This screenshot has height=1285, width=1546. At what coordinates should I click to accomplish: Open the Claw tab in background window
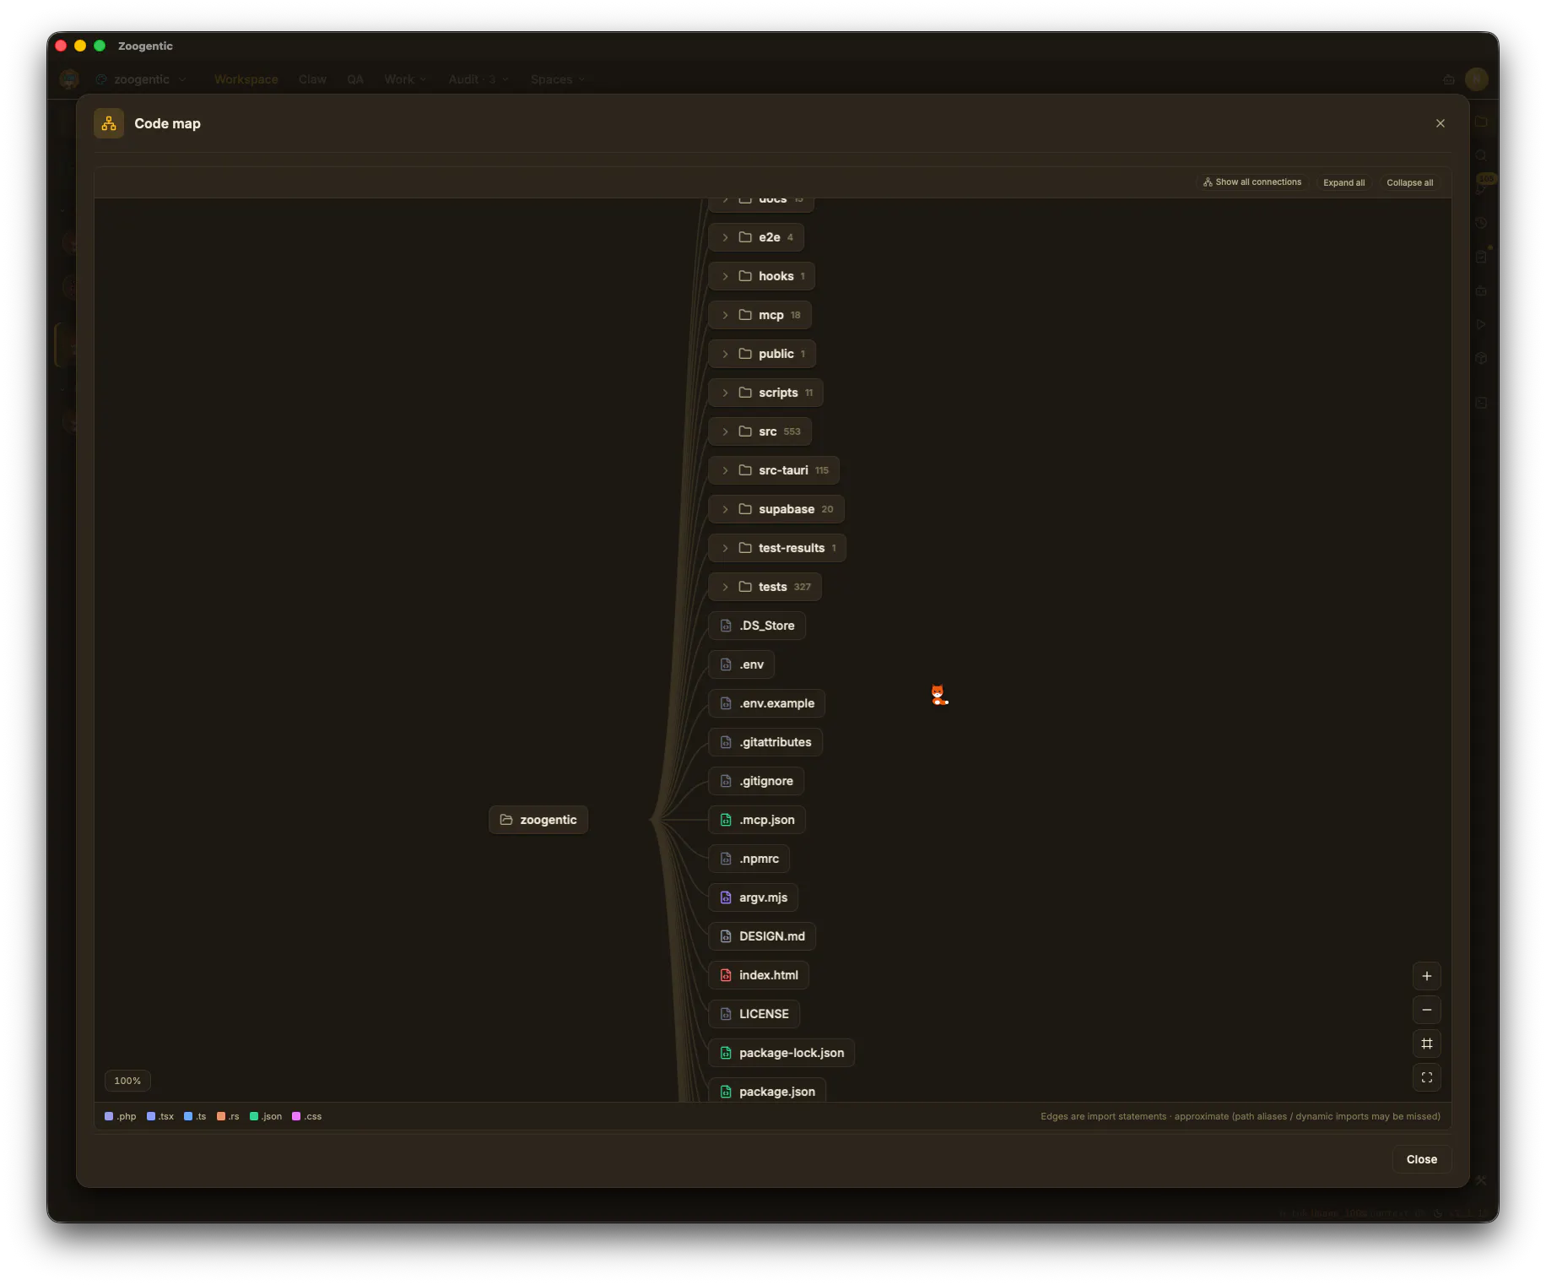312,79
